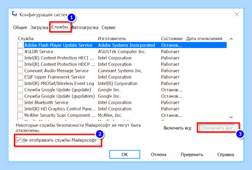Click the Применить button
The height and width of the screenshot is (170, 252).
192,155
